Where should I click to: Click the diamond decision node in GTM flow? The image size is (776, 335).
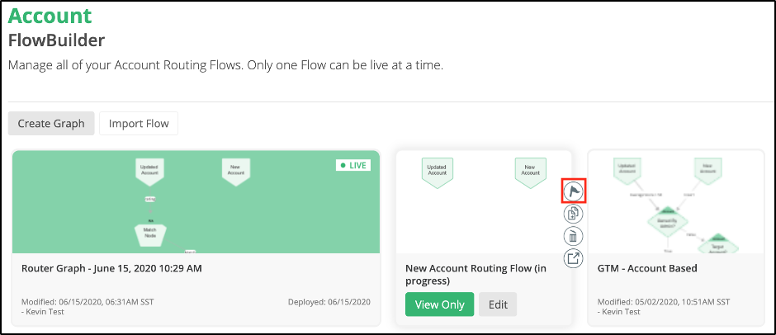667,222
